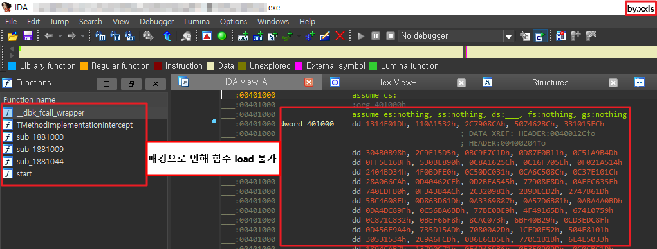The height and width of the screenshot is (249, 657).
Task: Open the Debugger menu
Action: pyautogui.click(x=157, y=21)
